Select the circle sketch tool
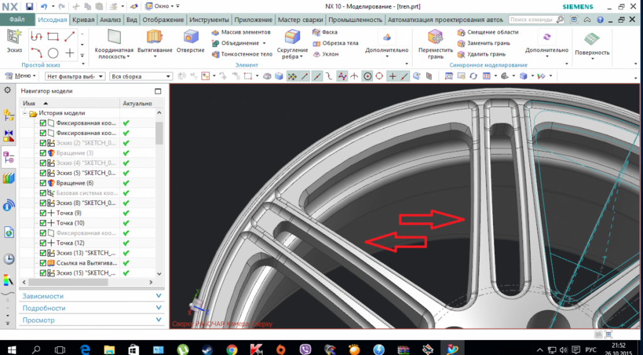 53,53
